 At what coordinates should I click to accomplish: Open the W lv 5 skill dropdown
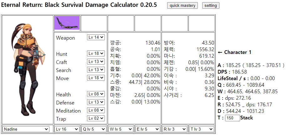pos(121,129)
